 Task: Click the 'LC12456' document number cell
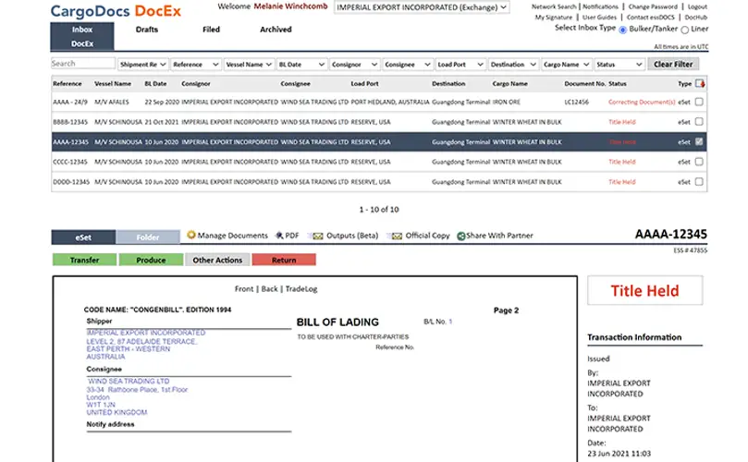pyautogui.click(x=576, y=102)
